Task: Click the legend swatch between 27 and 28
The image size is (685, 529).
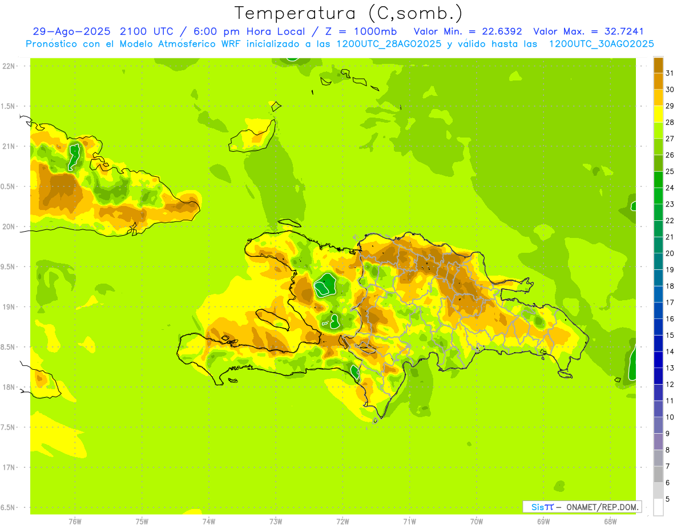Action: pyautogui.click(x=658, y=131)
